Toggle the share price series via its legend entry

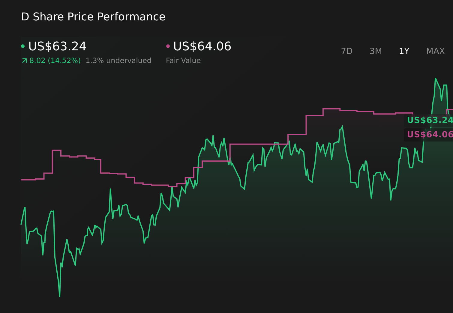tap(57, 46)
